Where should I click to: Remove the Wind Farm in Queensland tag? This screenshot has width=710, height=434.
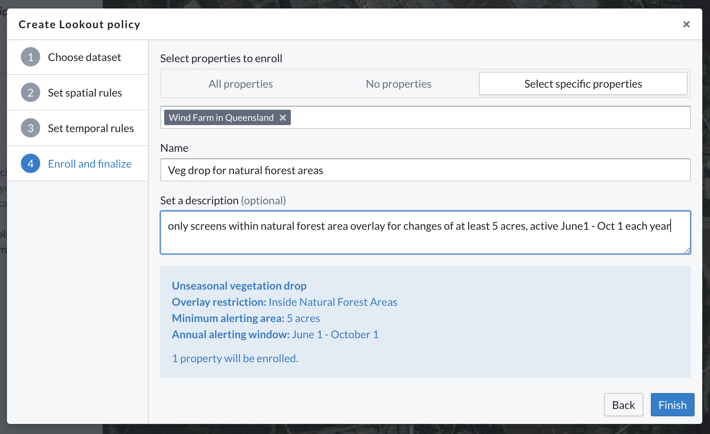(x=283, y=118)
